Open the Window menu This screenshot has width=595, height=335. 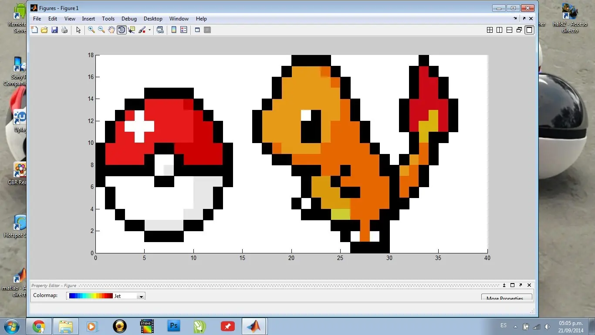pyautogui.click(x=179, y=19)
